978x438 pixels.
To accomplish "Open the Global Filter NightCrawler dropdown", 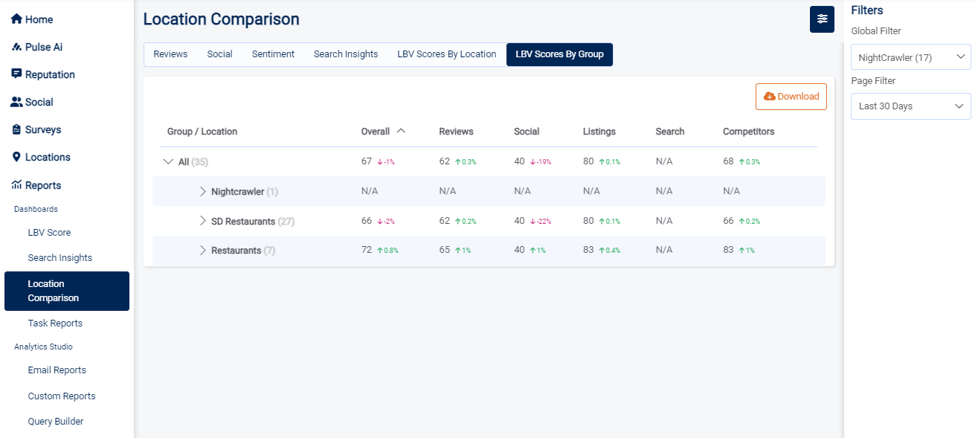I will tap(910, 57).
